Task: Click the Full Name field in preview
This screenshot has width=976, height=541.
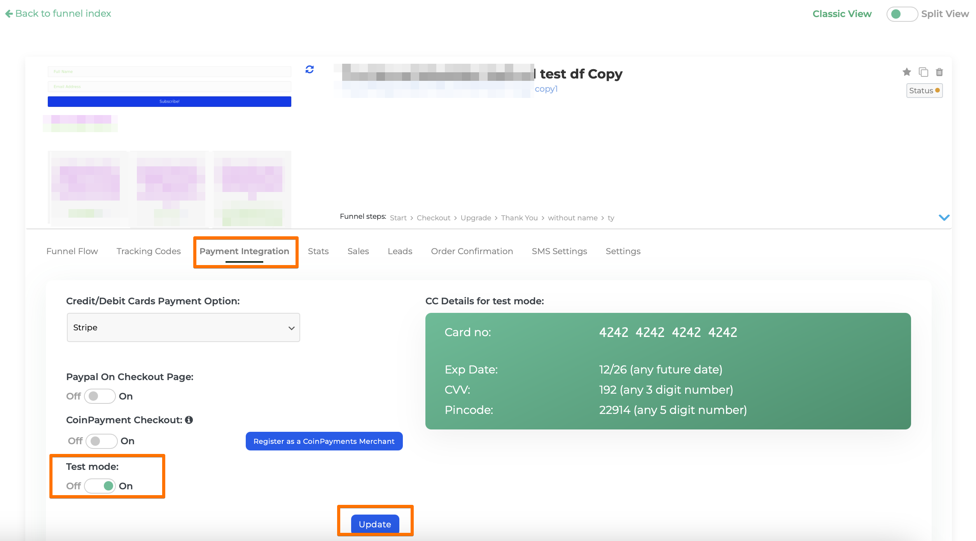Action: [170, 72]
